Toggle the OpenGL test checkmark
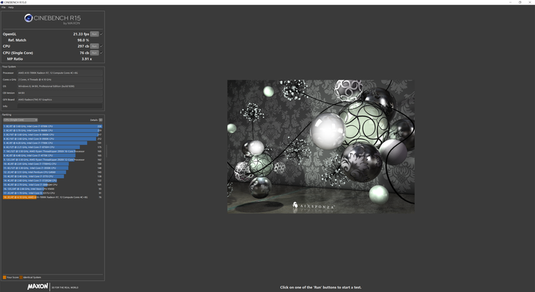The height and width of the screenshot is (292, 535). [101, 34]
